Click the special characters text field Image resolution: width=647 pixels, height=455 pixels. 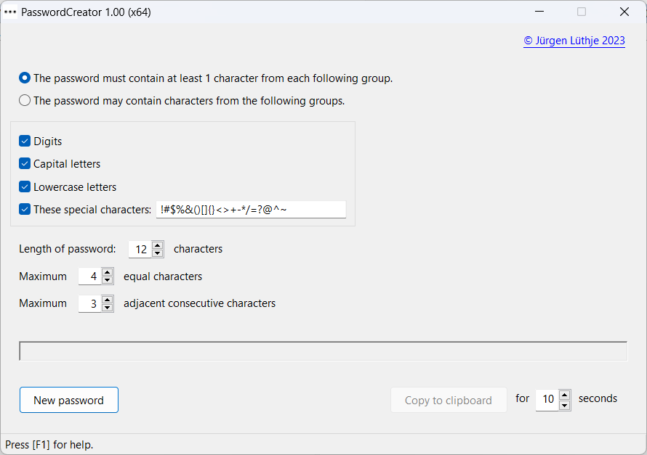(x=250, y=210)
